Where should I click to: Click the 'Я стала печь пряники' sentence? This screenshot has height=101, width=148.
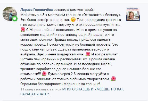(x=54, y=59)
